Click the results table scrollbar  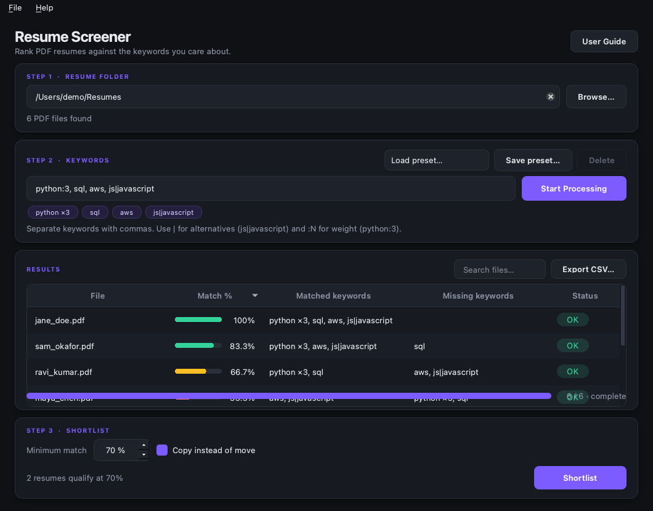coord(623,315)
